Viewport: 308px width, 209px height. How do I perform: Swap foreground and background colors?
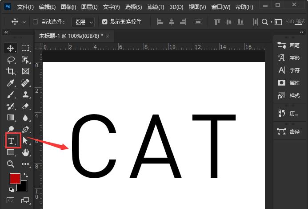25,175
